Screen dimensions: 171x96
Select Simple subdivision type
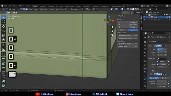tap(164, 78)
